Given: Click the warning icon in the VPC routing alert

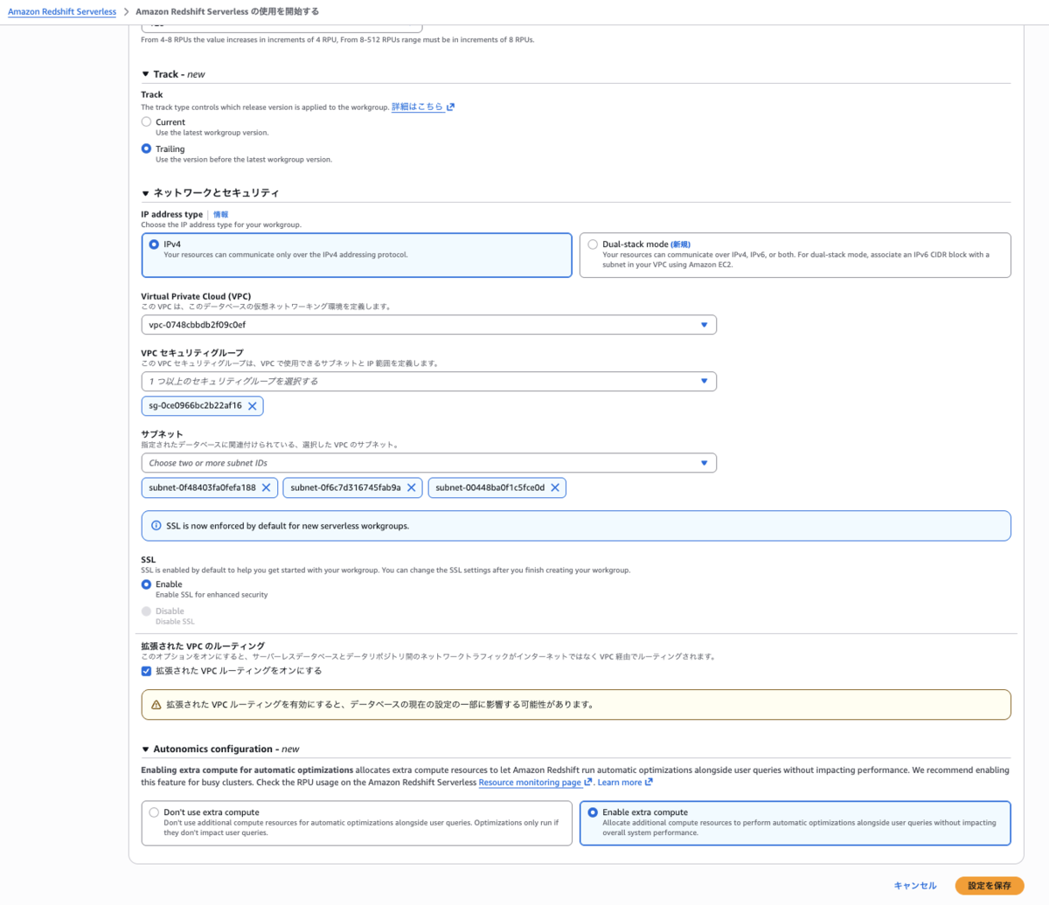Looking at the screenshot, I should [156, 704].
